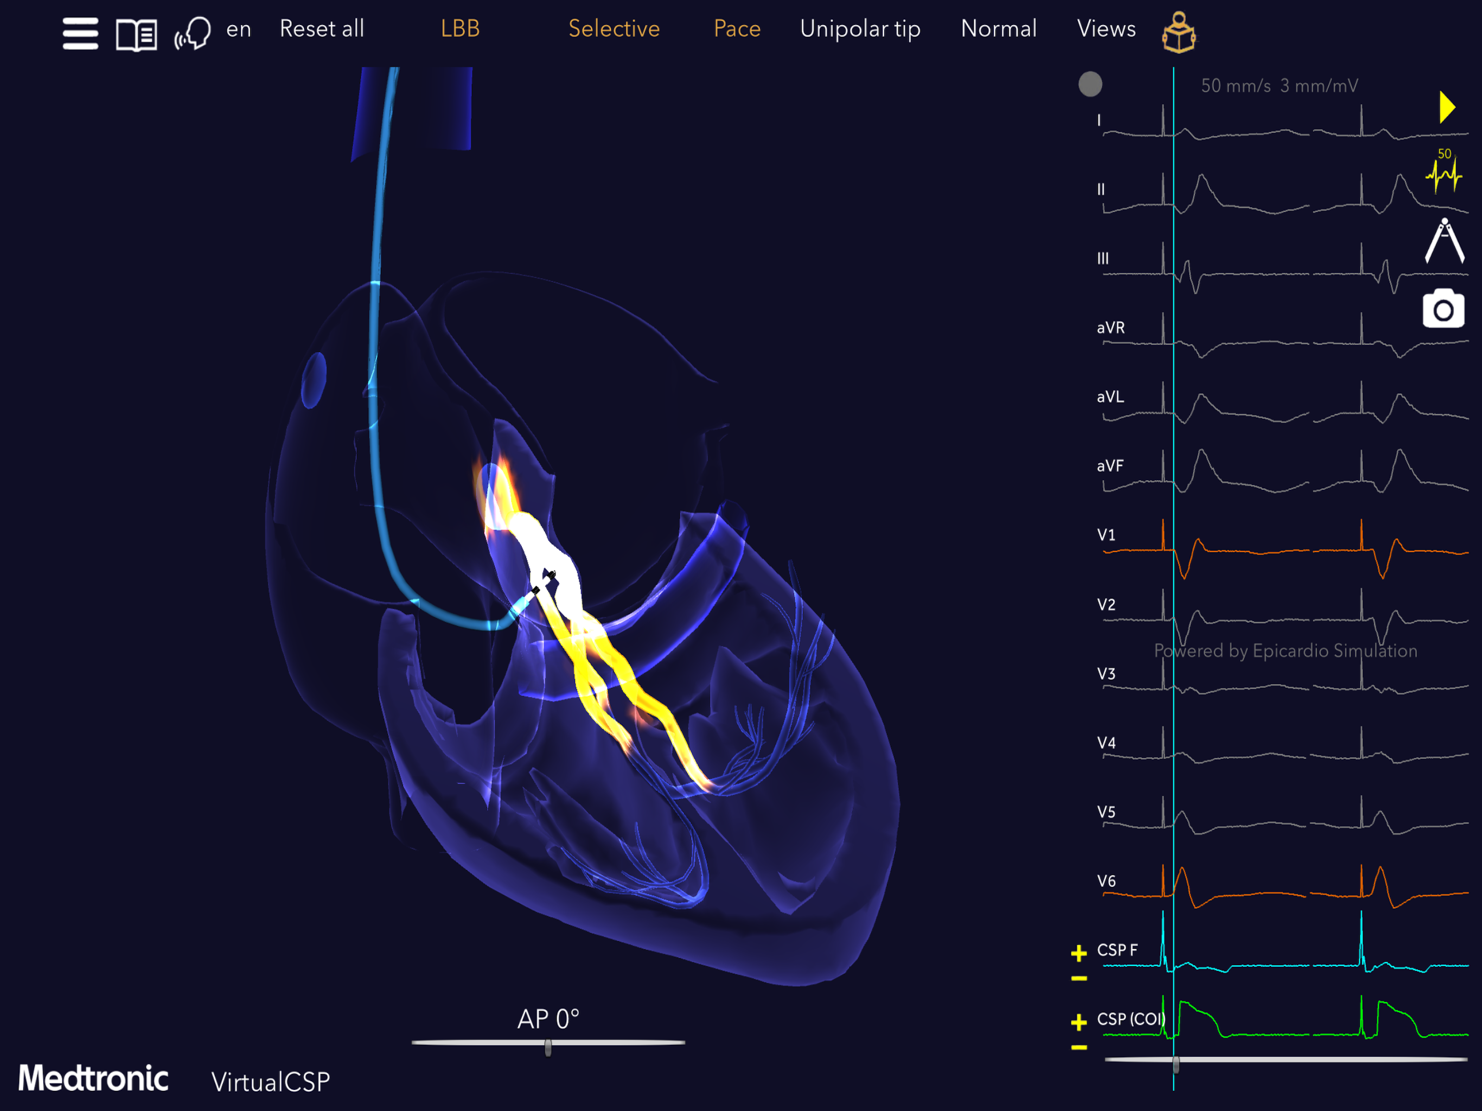Select the LBB pacing site option

click(461, 29)
